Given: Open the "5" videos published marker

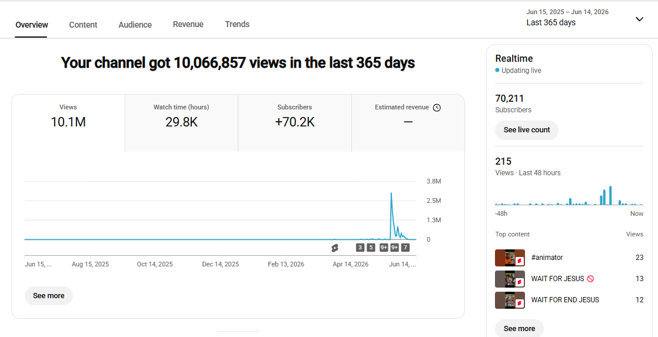Looking at the screenshot, I should click(371, 248).
